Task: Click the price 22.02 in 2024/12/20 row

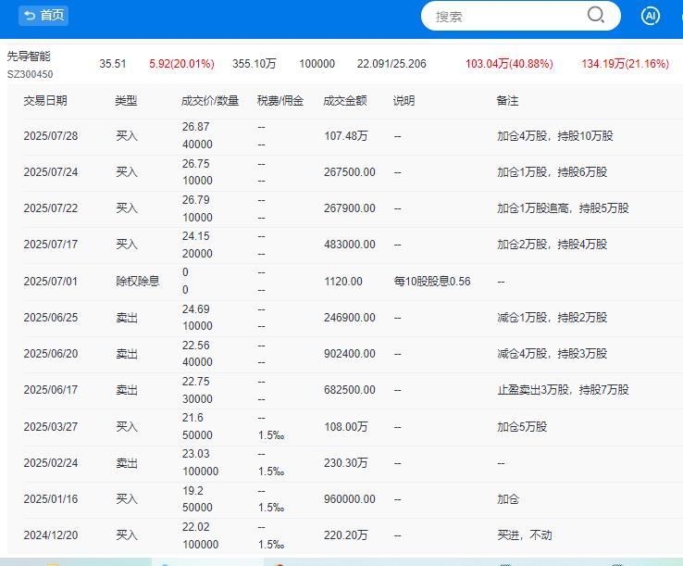Action: point(196,527)
